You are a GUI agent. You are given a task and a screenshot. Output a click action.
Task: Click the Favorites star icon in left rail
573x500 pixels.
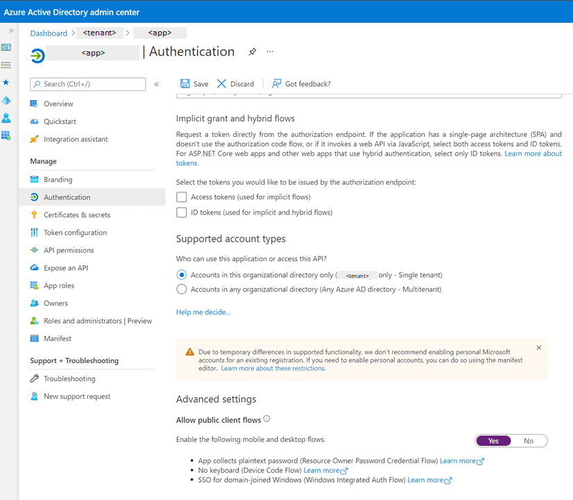(x=6, y=83)
